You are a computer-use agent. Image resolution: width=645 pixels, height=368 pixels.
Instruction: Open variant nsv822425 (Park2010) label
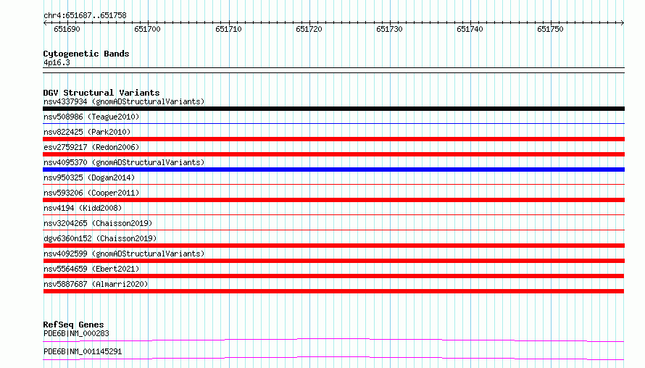pyautogui.click(x=87, y=132)
